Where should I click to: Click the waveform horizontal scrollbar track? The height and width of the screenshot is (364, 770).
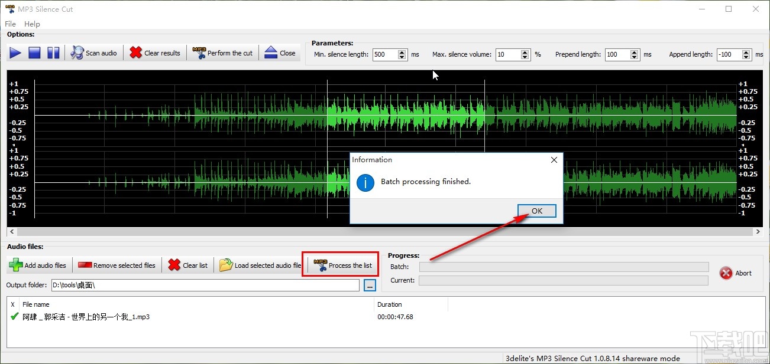(x=385, y=232)
